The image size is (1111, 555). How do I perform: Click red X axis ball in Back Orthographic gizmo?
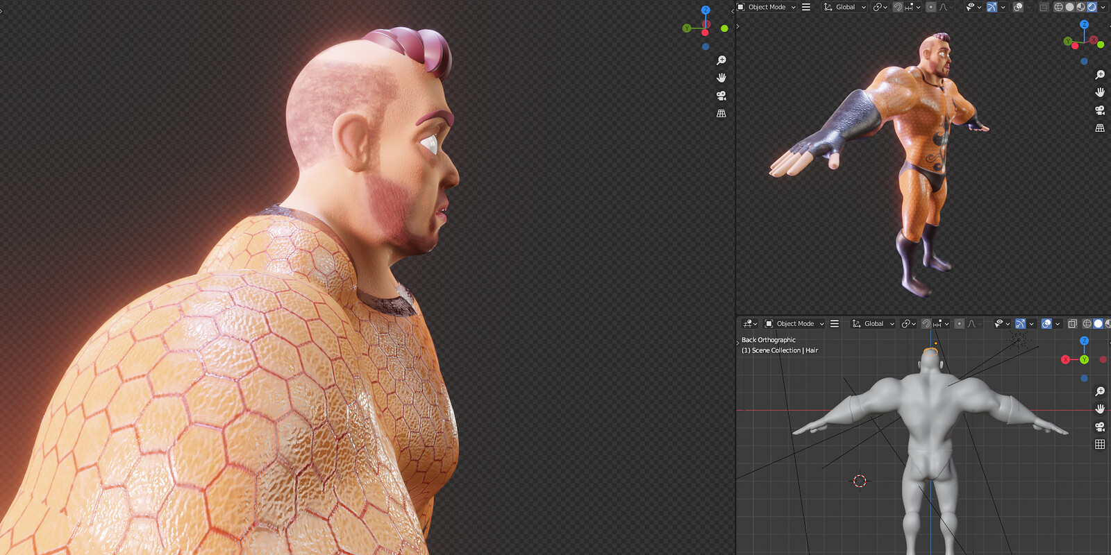(1065, 359)
